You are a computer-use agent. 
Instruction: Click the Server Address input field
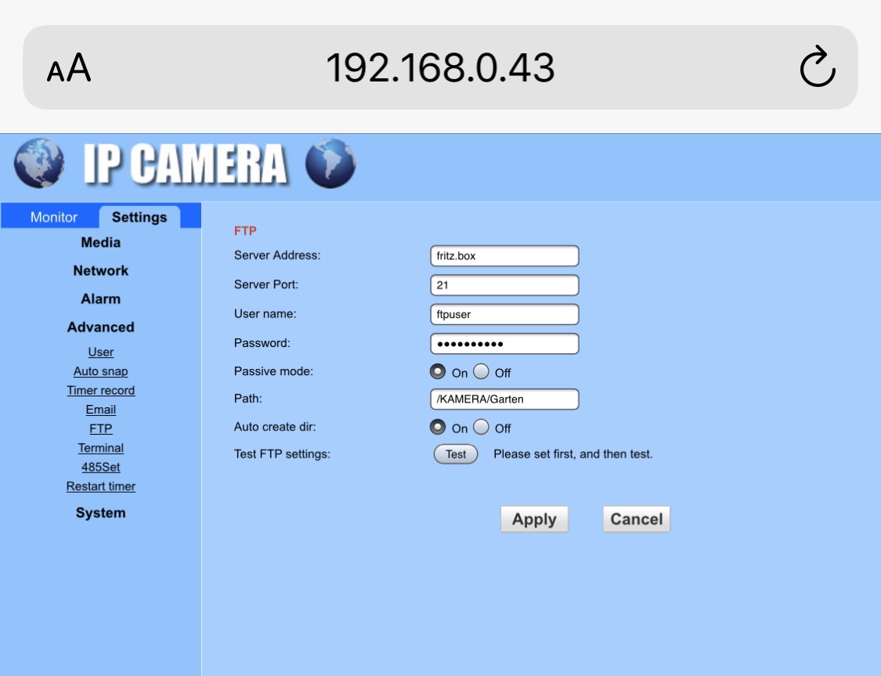[504, 256]
